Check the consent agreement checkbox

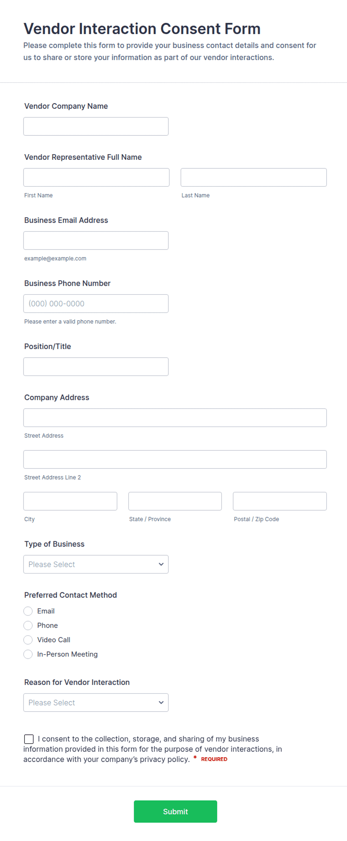tap(29, 739)
